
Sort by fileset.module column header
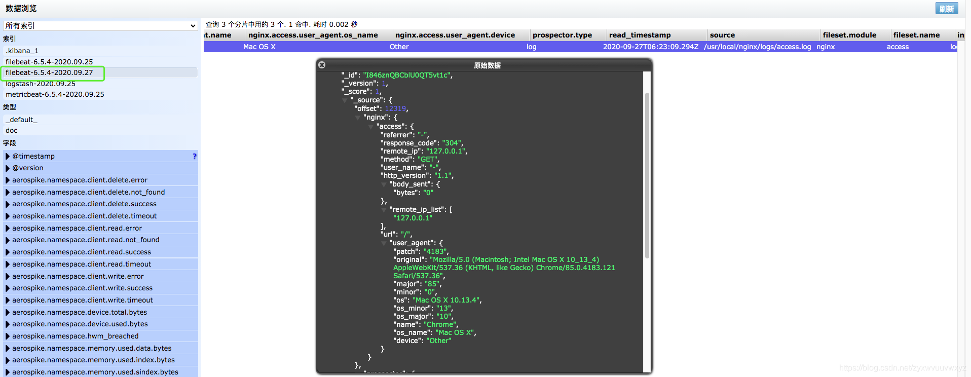click(855, 35)
